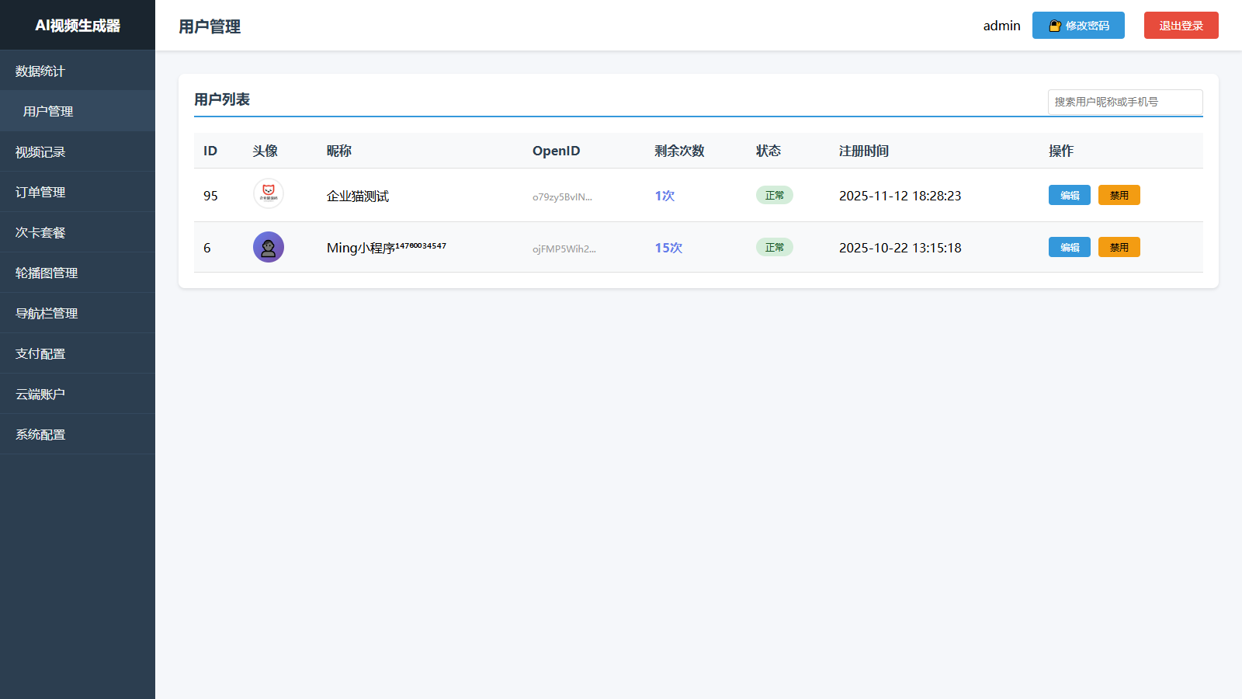This screenshot has width=1242, height=699.
Task: Click avatar of Ming小程序 user
Action: pyautogui.click(x=269, y=247)
